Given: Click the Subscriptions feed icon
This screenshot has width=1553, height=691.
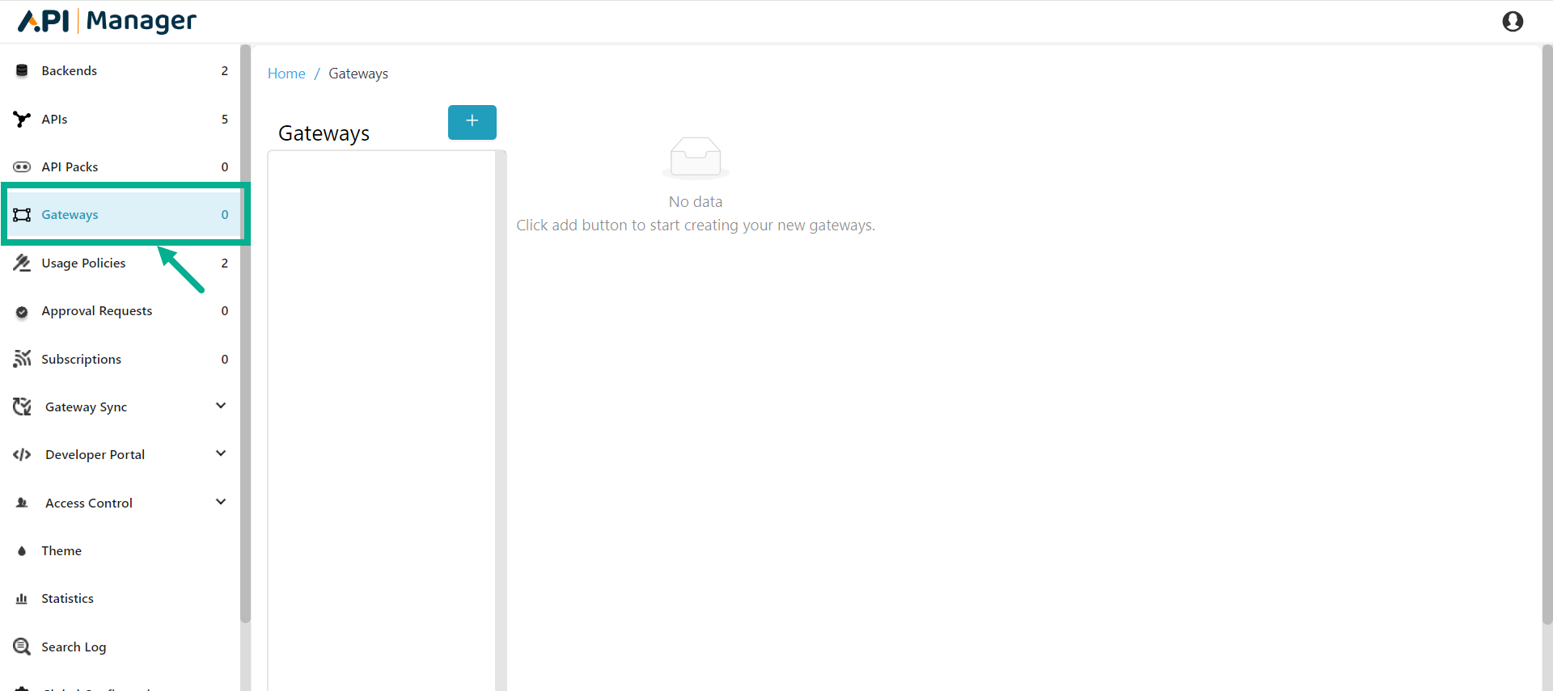Looking at the screenshot, I should [22, 359].
